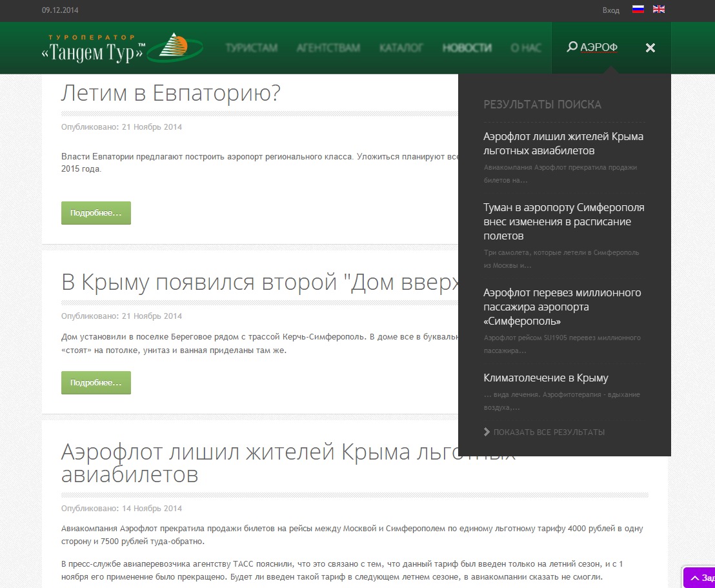Open the АГЕНТСТВАМ menu item
This screenshot has height=588, width=715.
pyautogui.click(x=328, y=48)
